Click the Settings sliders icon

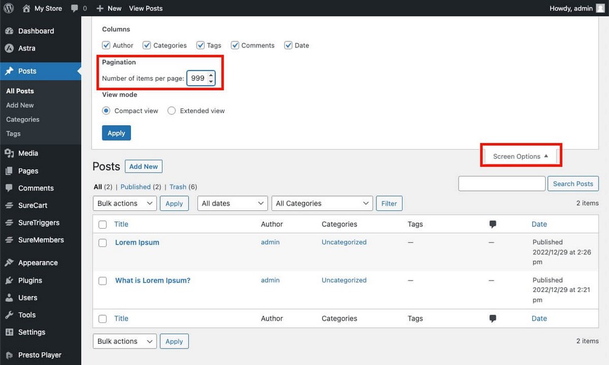point(9,332)
